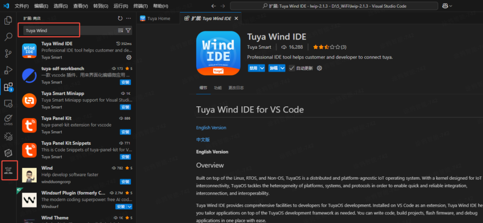This screenshot has width=483, height=223.
Task: Open the Explorer view in activity bar
Action: click(8, 21)
